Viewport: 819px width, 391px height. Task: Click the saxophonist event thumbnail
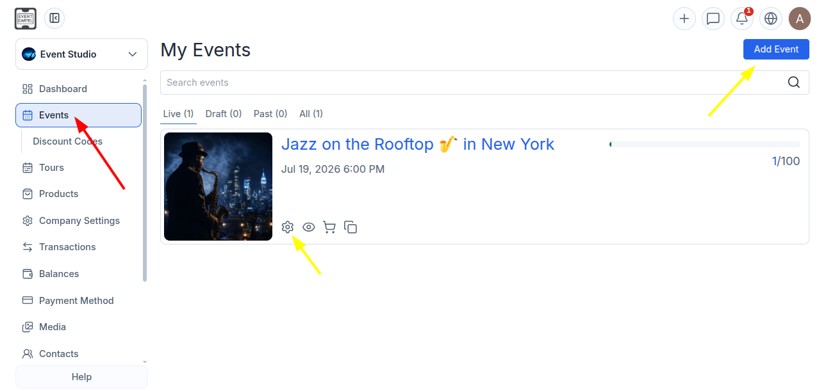(219, 186)
